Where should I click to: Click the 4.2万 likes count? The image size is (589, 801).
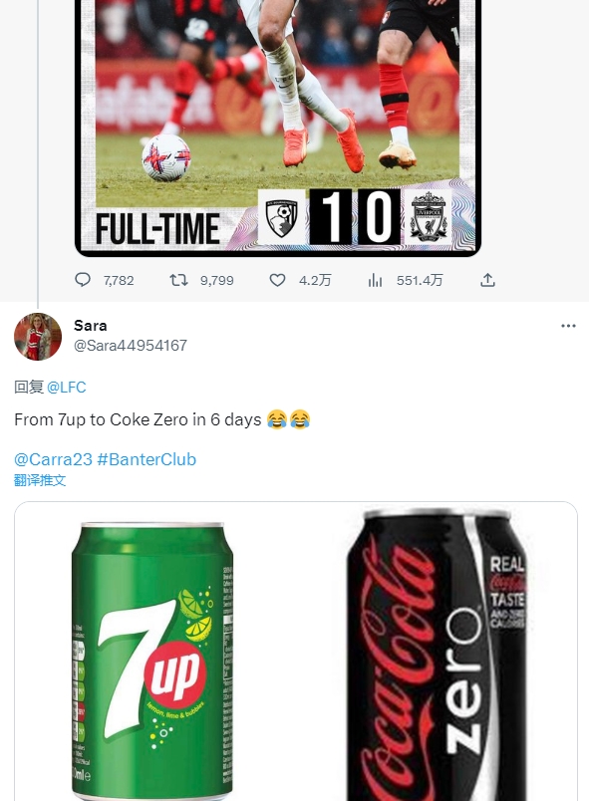pyautogui.click(x=315, y=281)
